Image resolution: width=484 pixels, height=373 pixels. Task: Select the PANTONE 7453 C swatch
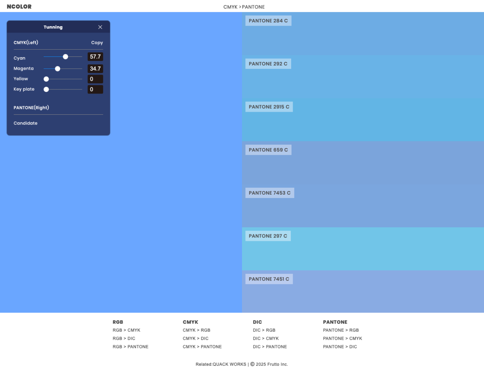363,206
